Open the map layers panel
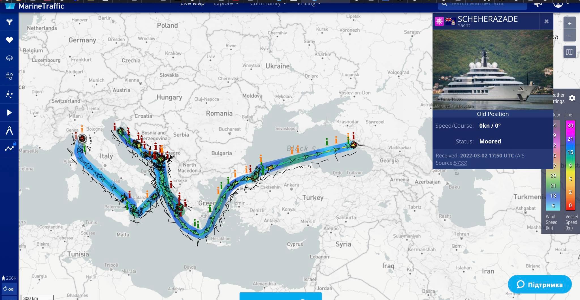Screen dimensions: 580x300 (x=9, y=58)
